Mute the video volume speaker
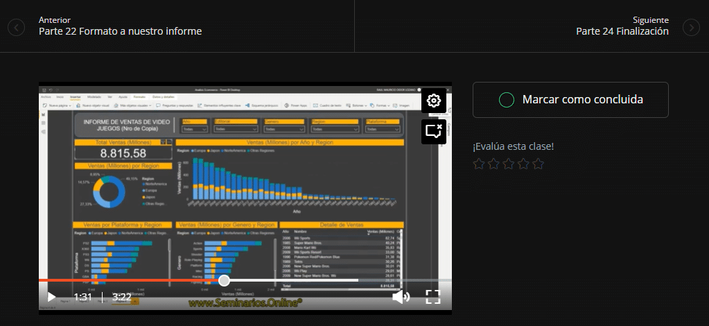 coord(401,297)
